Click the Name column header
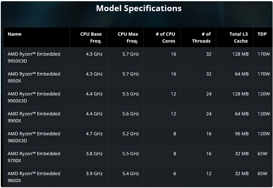The width and height of the screenshot is (273, 188). coord(15,34)
